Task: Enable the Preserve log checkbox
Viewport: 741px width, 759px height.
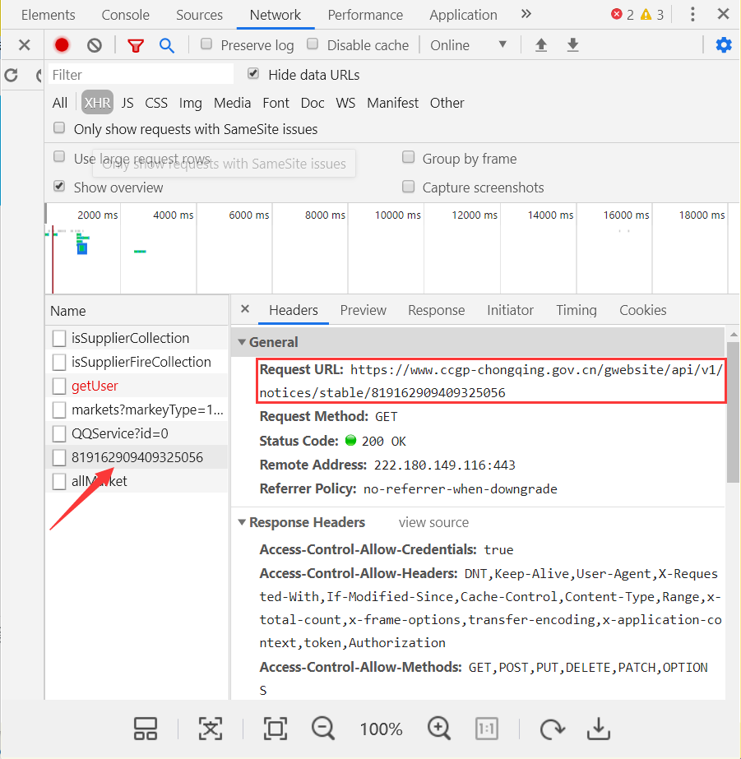Action: click(206, 45)
